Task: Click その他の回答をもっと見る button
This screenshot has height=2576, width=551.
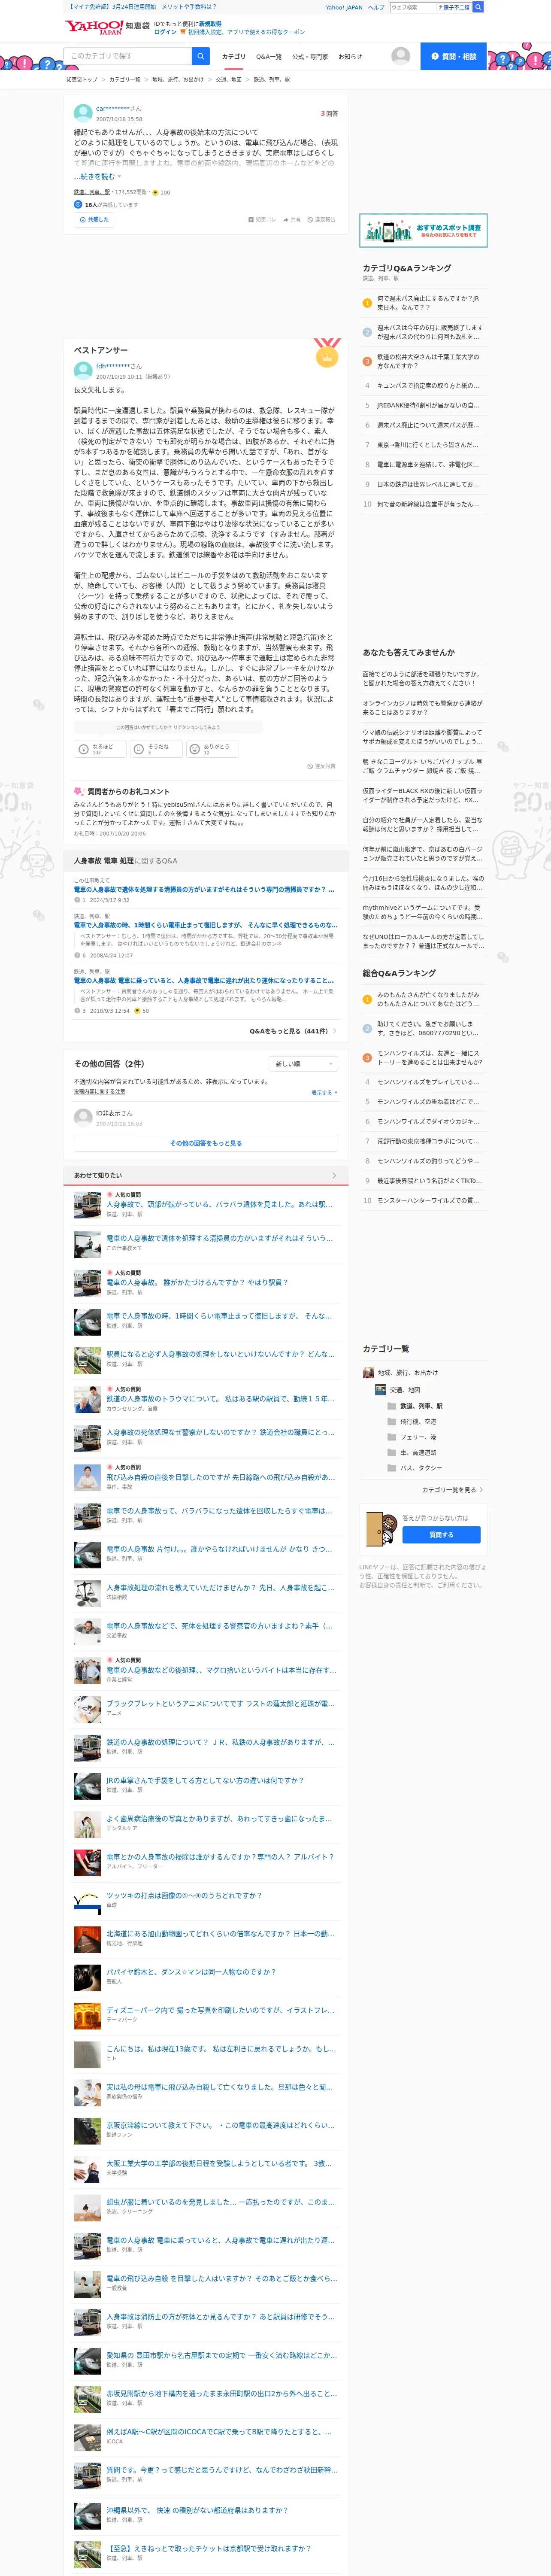Action: coord(206,1143)
